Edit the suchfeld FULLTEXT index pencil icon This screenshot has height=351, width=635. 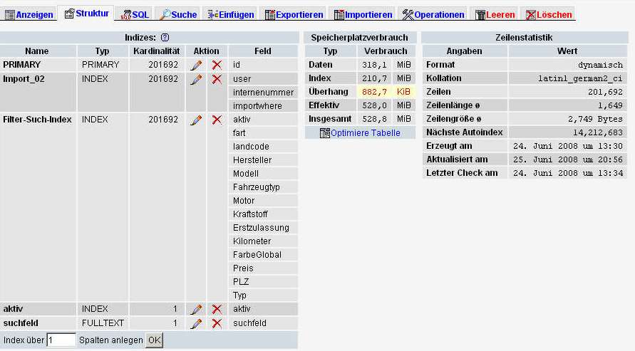[x=196, y=323]
